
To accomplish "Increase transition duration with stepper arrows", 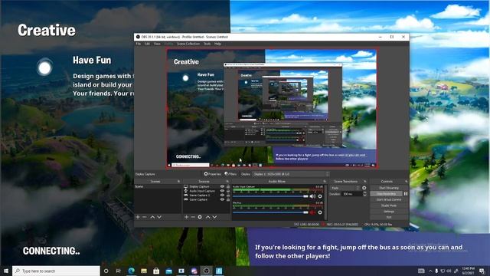I will (x=364, y=193).
